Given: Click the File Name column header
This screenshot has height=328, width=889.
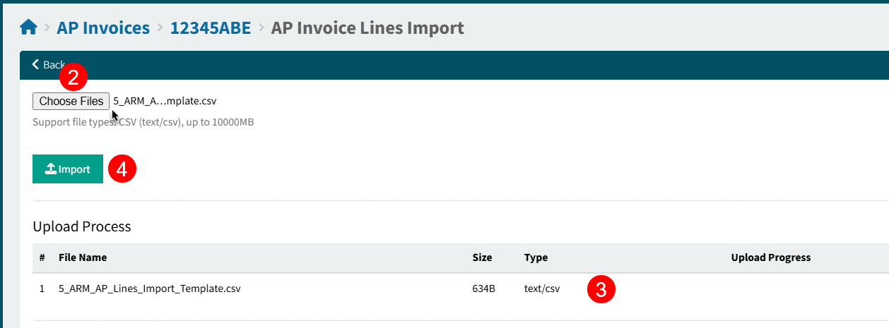Looking at the screenshot, I should point(83,257).
